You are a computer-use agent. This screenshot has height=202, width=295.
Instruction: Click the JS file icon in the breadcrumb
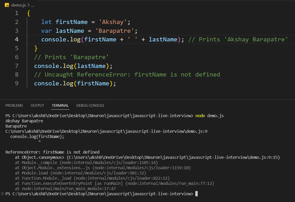(7, 5)
